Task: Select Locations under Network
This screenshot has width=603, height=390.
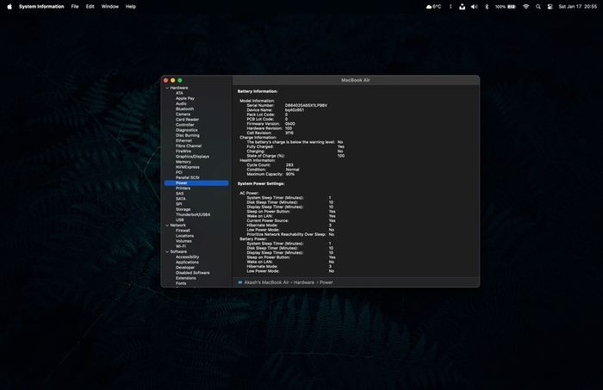Action: click(x=185, y=236)
